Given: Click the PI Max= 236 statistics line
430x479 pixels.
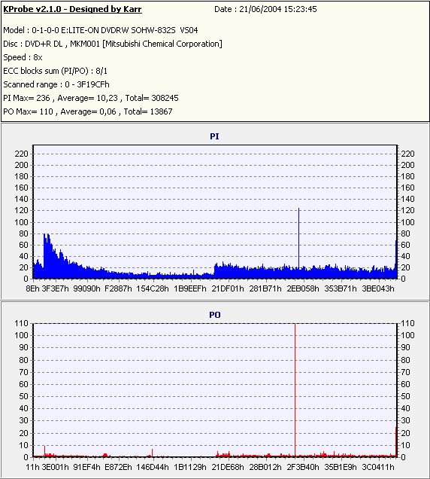Looking at the screenshot, I should 90,98.
